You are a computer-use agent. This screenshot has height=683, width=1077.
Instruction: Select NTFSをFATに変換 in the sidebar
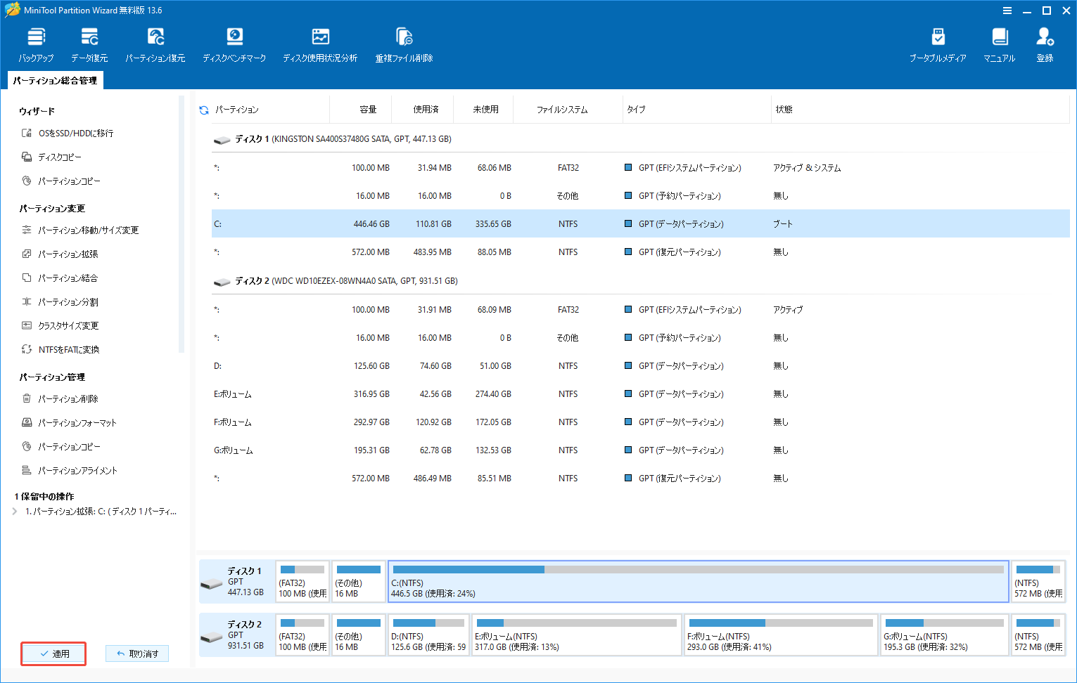pyautogui.click(x=67, y=349)
